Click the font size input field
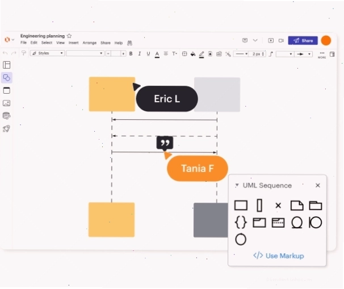The width and height of the screenshot is (344, 289). [x=116, y=53]
